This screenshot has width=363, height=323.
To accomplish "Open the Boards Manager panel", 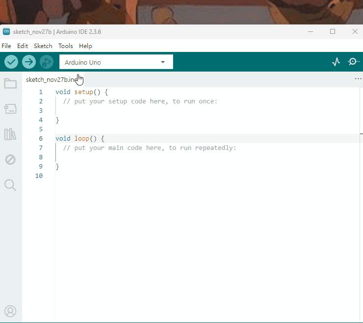I will pos(10,108).
